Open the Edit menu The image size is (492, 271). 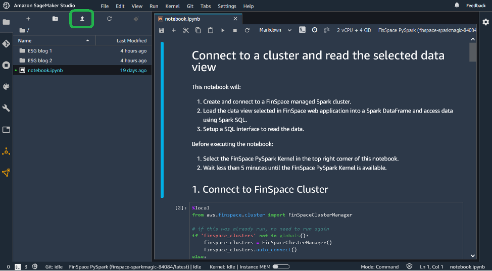[120, 6]
